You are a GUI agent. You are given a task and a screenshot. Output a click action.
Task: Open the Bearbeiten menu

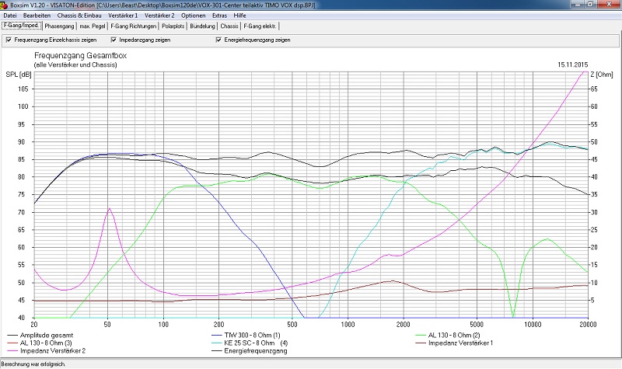tap(36, 16)
